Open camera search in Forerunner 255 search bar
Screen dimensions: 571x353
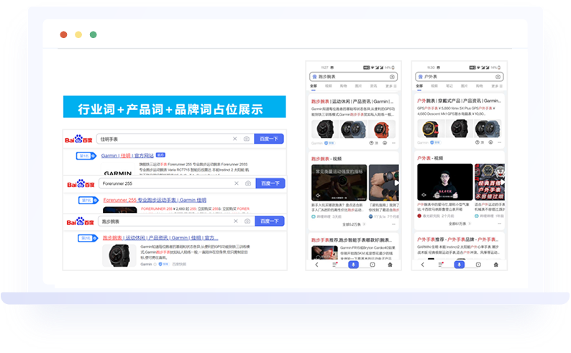point(248,183)
